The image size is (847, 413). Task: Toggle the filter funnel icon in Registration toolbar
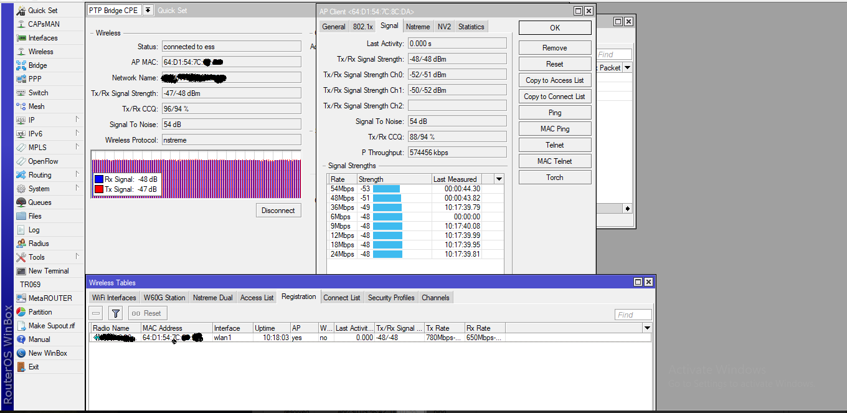(115, 314)
